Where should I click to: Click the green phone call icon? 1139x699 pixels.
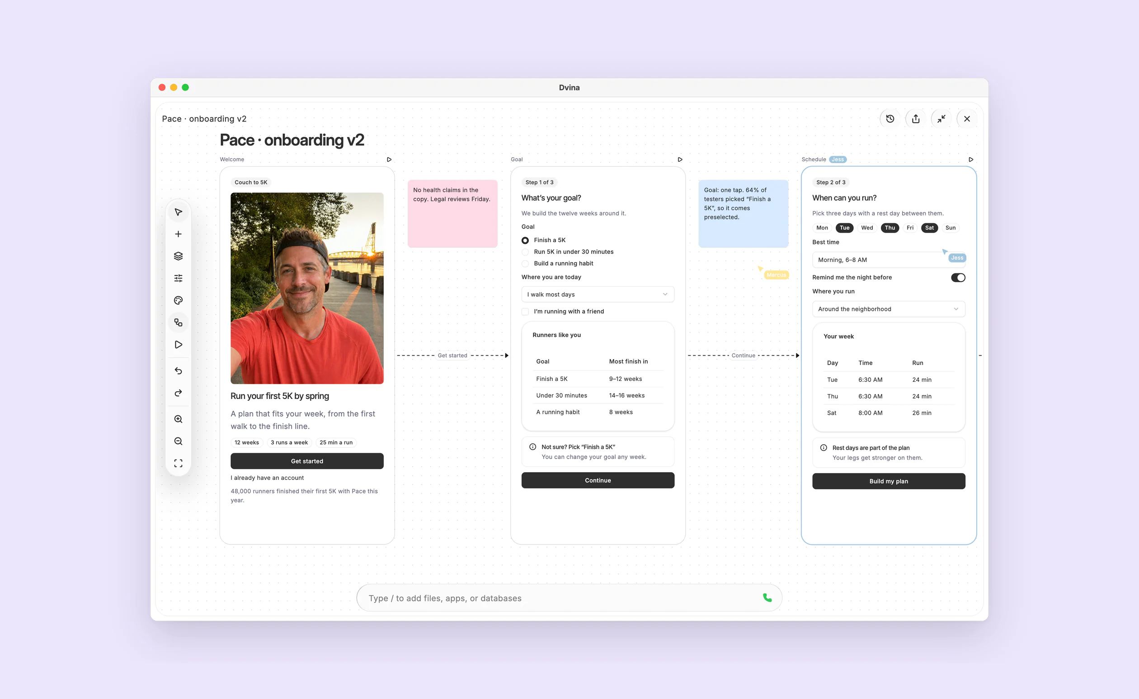click(x=767, y=598)
